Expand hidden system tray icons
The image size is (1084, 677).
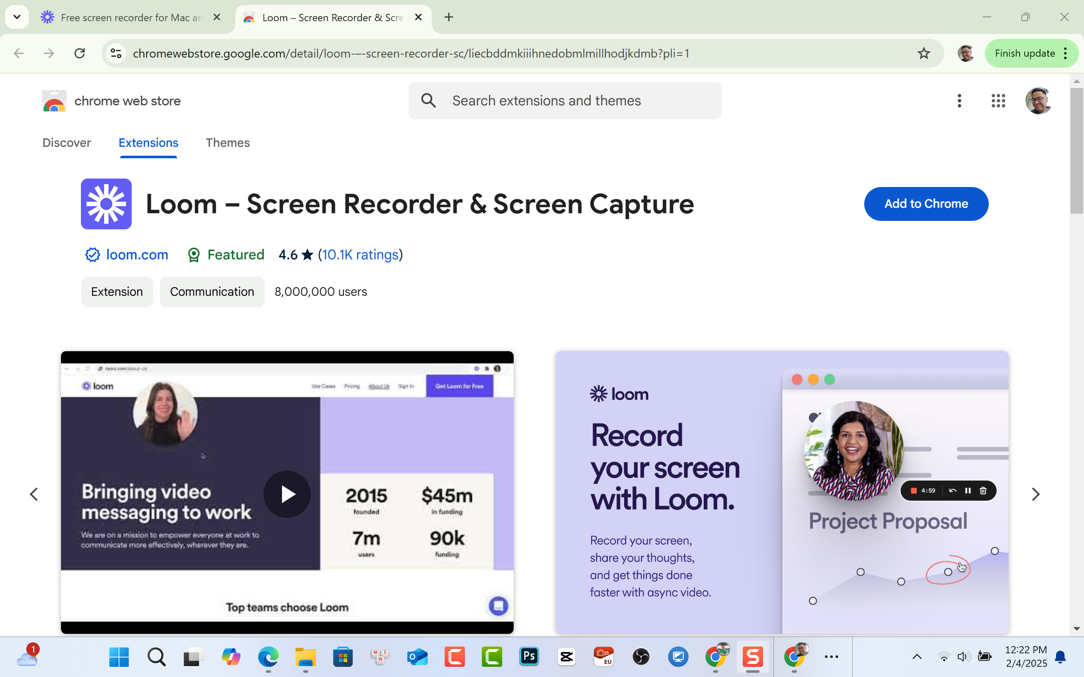916,657
